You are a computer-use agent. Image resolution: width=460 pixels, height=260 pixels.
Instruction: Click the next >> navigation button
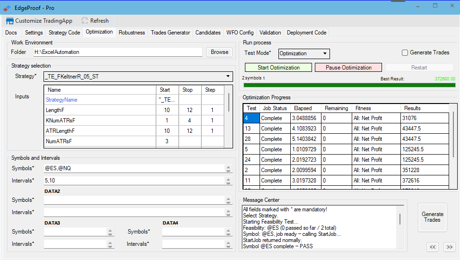coord(450,247)
